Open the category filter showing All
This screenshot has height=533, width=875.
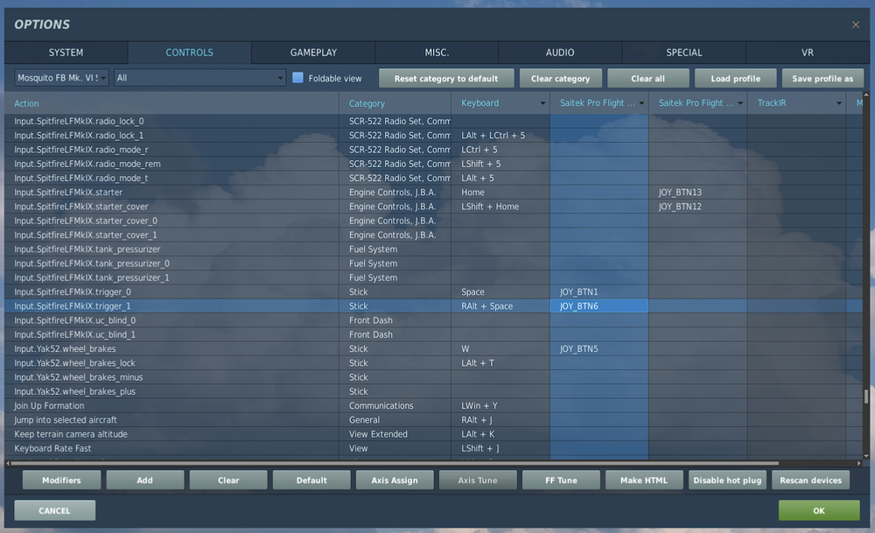tap(197, 78)
